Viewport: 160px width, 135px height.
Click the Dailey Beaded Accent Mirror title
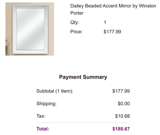[113, 9]
